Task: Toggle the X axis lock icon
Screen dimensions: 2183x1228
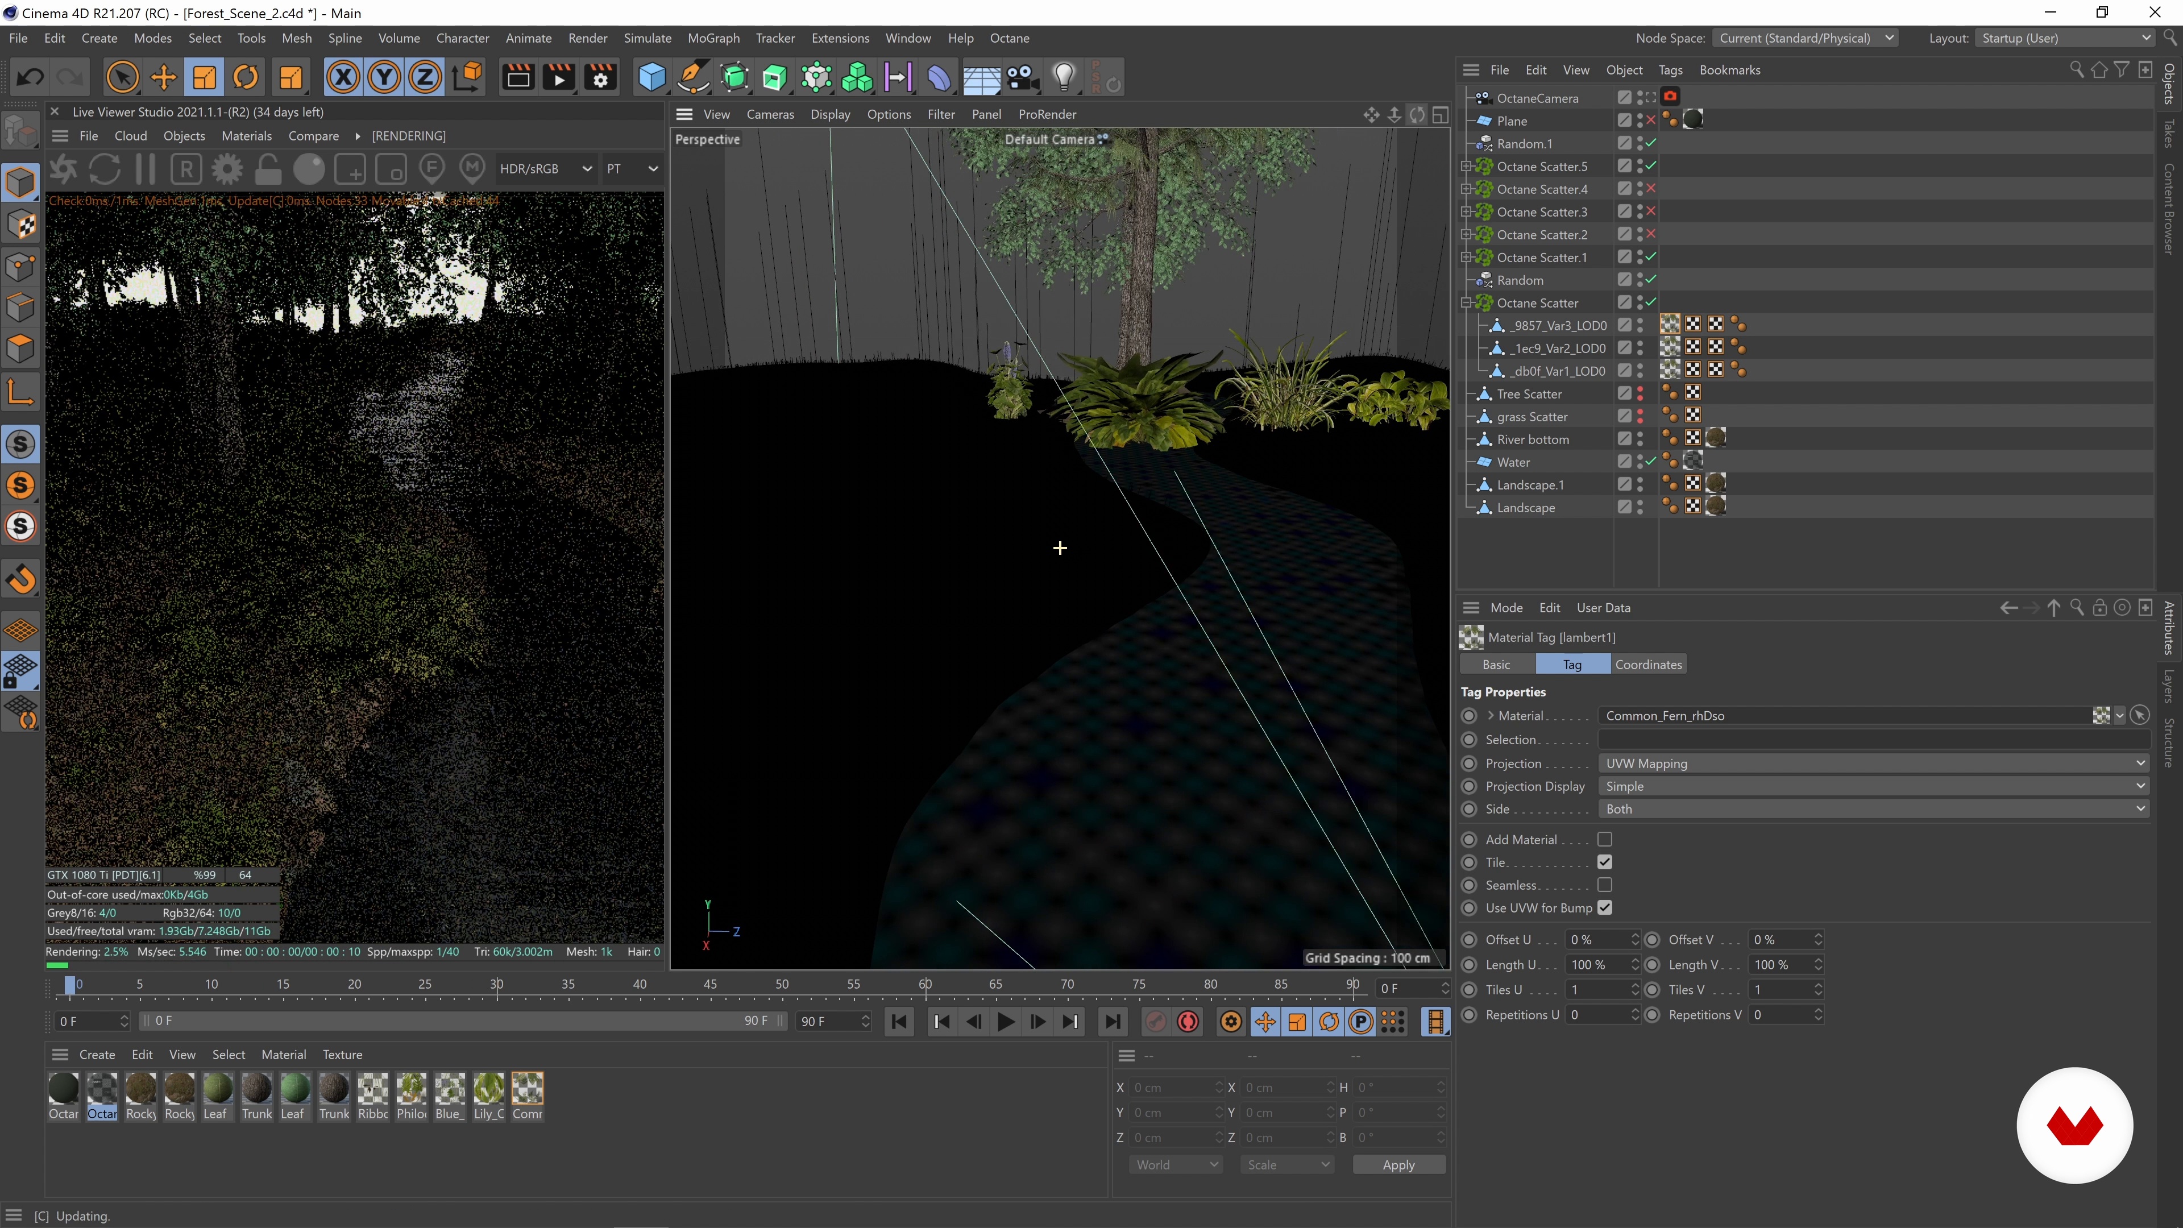Action: pos(342,78)
